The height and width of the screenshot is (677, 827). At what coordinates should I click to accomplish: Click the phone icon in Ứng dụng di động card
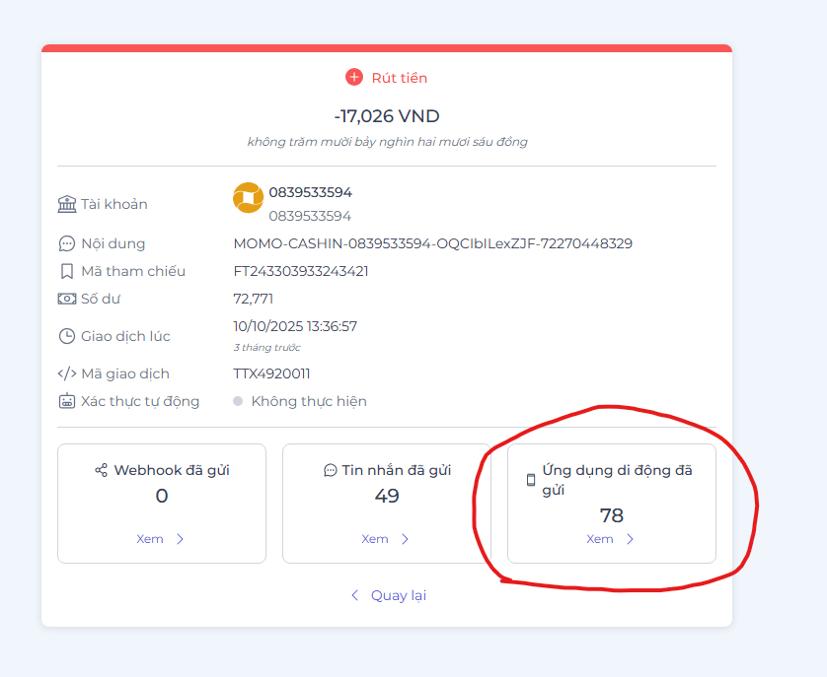(531, 480)
